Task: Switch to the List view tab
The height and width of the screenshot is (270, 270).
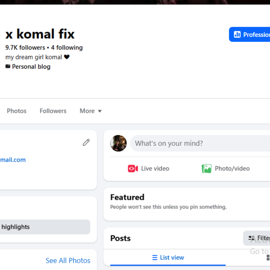Action: point(168,257)
